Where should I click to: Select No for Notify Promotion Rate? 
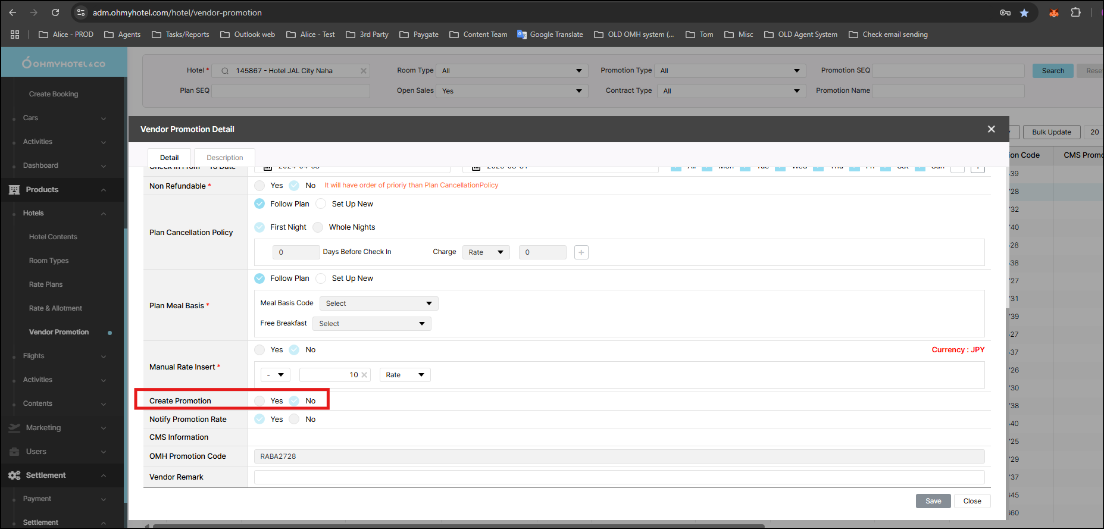(294, 420)
